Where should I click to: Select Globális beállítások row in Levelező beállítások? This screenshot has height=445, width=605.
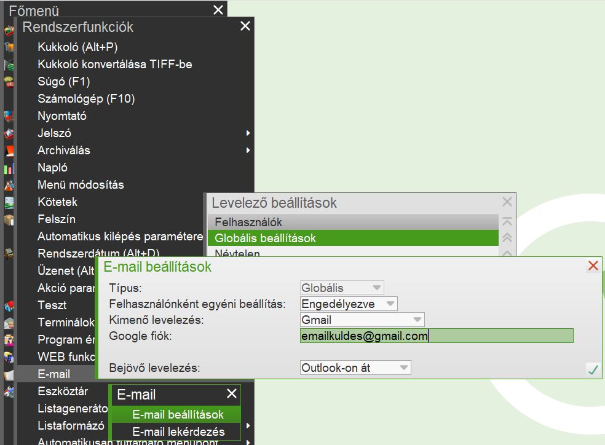pyautogui.click(x=353, y=238)
